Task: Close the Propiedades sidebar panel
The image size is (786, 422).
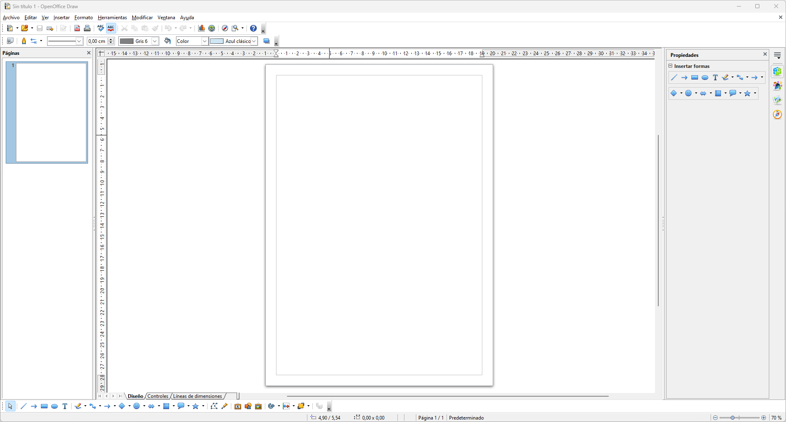Action: [x=765, y=54]
